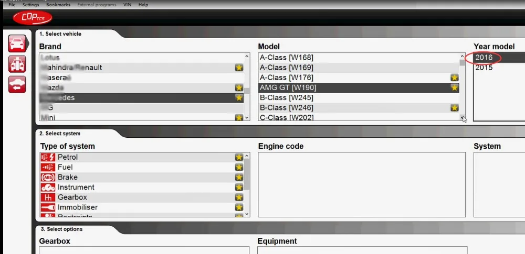Click the Petrol engine icon

click(48, 157)
